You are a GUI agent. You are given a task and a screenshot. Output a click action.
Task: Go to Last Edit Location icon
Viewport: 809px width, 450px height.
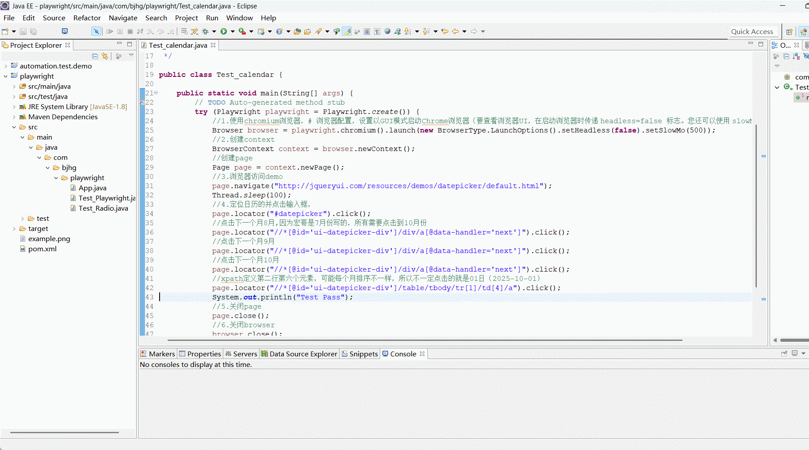coord(445,31)
